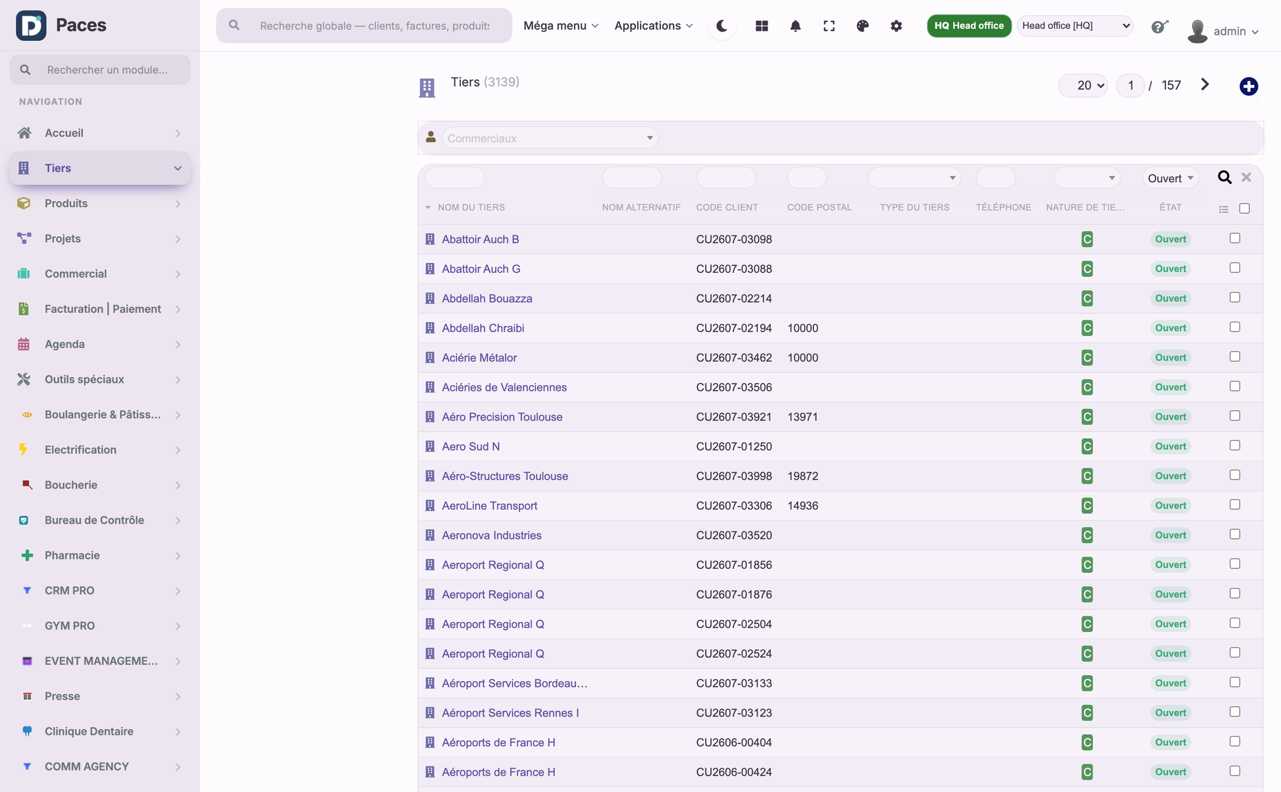The width and height of the screenshot is (1281, 792).
Task: Click the Outils spéciaux tools icon
Action: coord(24,379)
